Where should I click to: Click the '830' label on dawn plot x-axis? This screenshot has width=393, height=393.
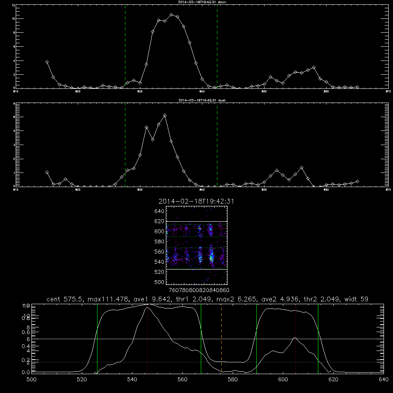(x=140, y=92)
